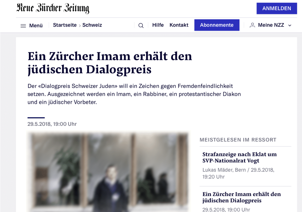Open the Menü navigation label
Viewport: 302px width, 212px height.
(36, 25)
